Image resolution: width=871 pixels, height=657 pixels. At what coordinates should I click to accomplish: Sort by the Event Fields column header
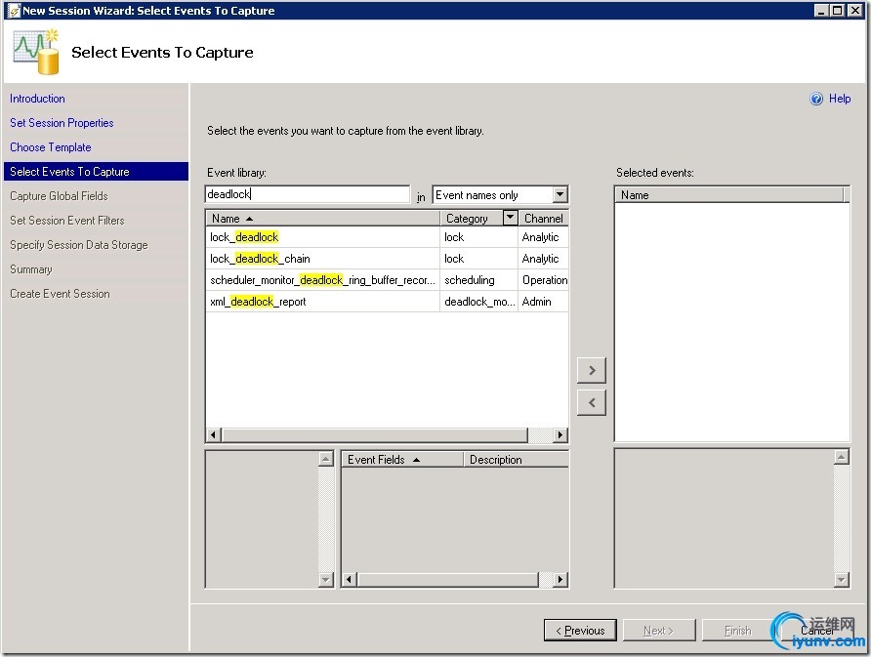pyautogui.click(x=402, y=459)
